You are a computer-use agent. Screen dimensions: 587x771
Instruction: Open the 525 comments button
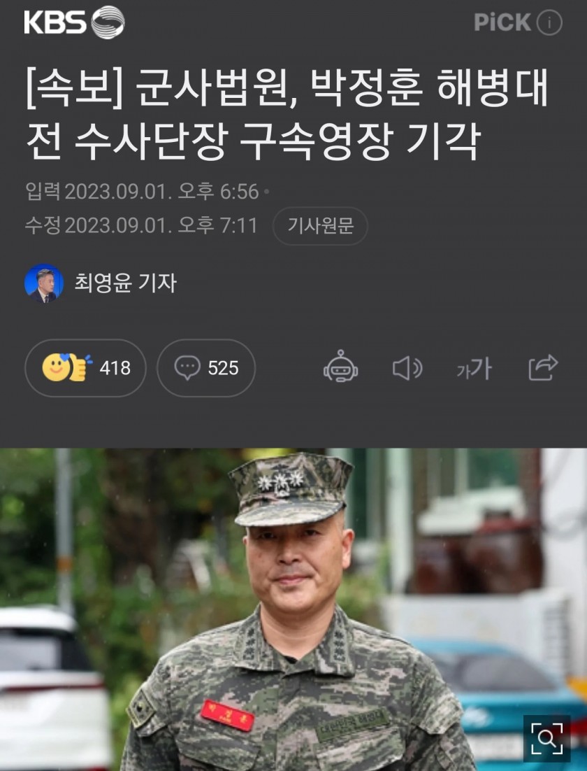pyautogui.click(x=206, y=368)
